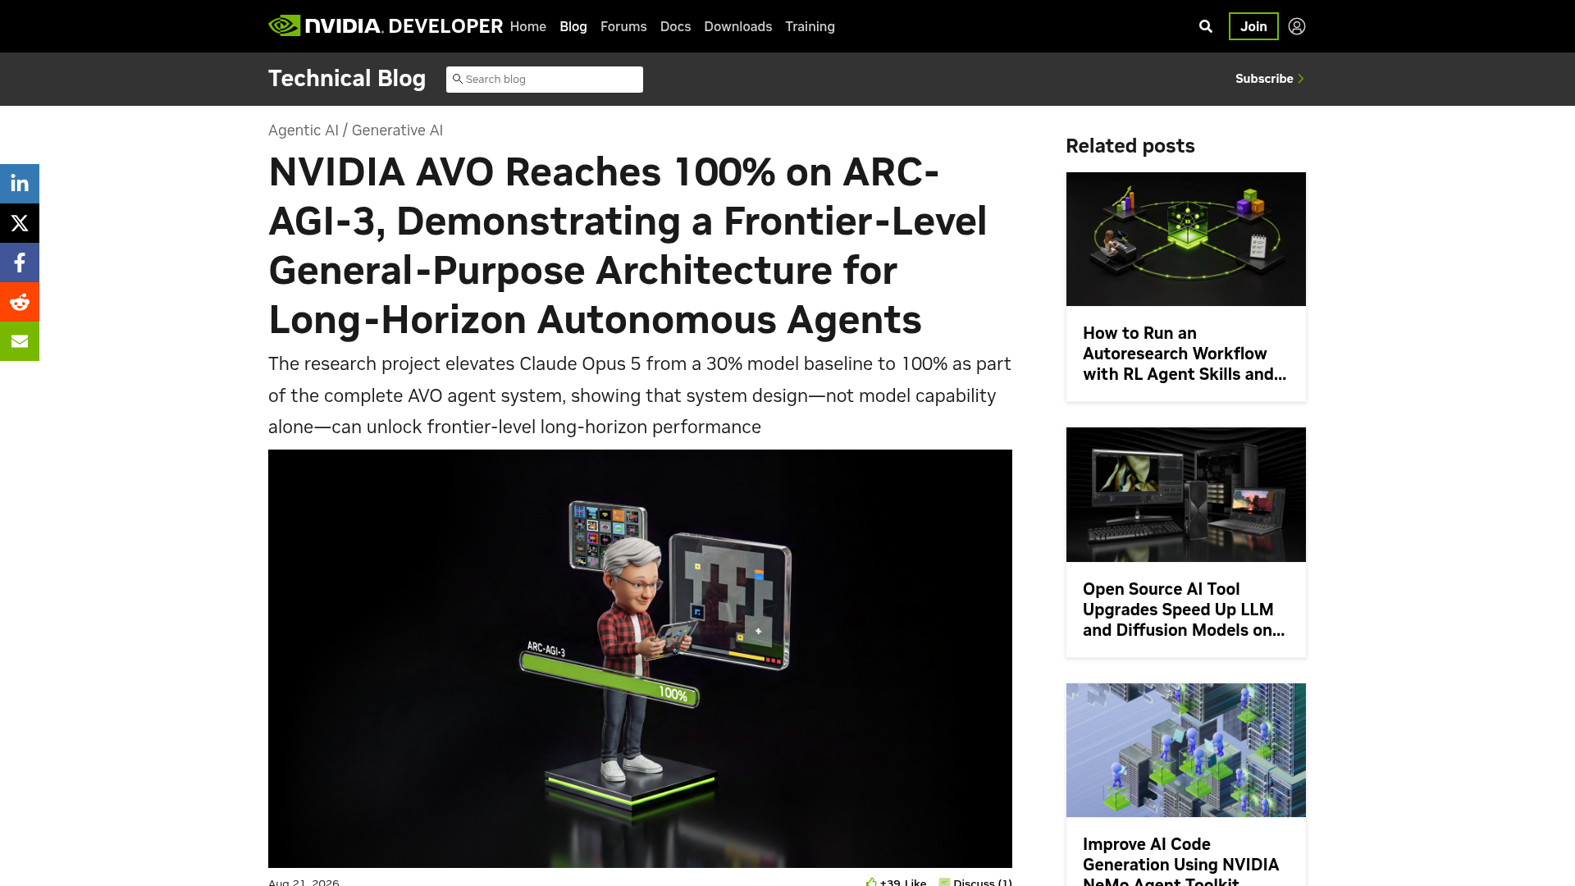Share article via email icon
Viewport: 1575px width, 886px height.
click(20, 341)
